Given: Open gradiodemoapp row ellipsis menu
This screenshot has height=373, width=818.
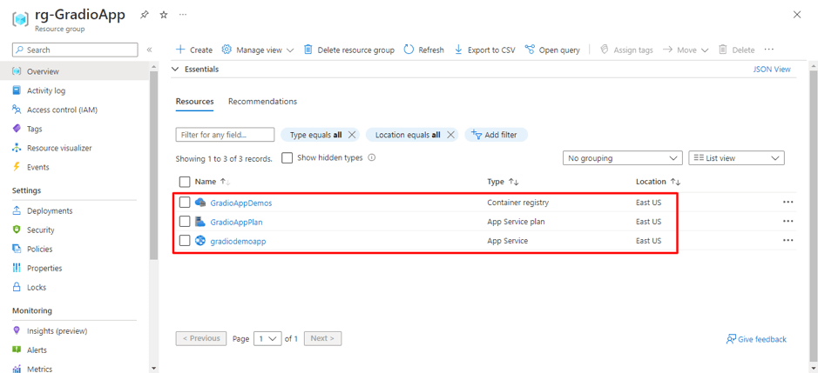Looking at the screenshot, I should [788, 240].
